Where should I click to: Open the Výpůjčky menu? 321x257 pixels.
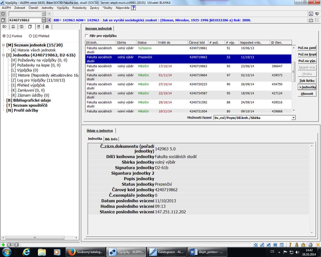(63, 8)
